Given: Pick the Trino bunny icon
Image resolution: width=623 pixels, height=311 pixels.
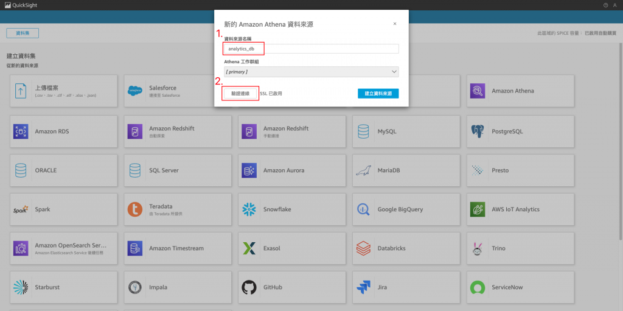Looking at the screenshot, I should pyautogui.click(x=477, y=248).
